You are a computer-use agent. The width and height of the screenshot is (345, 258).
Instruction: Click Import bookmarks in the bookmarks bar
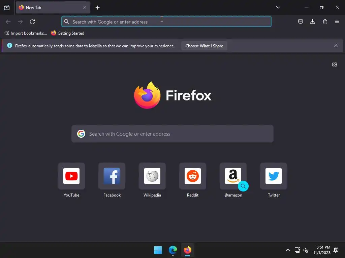click(x=26, y=33)
